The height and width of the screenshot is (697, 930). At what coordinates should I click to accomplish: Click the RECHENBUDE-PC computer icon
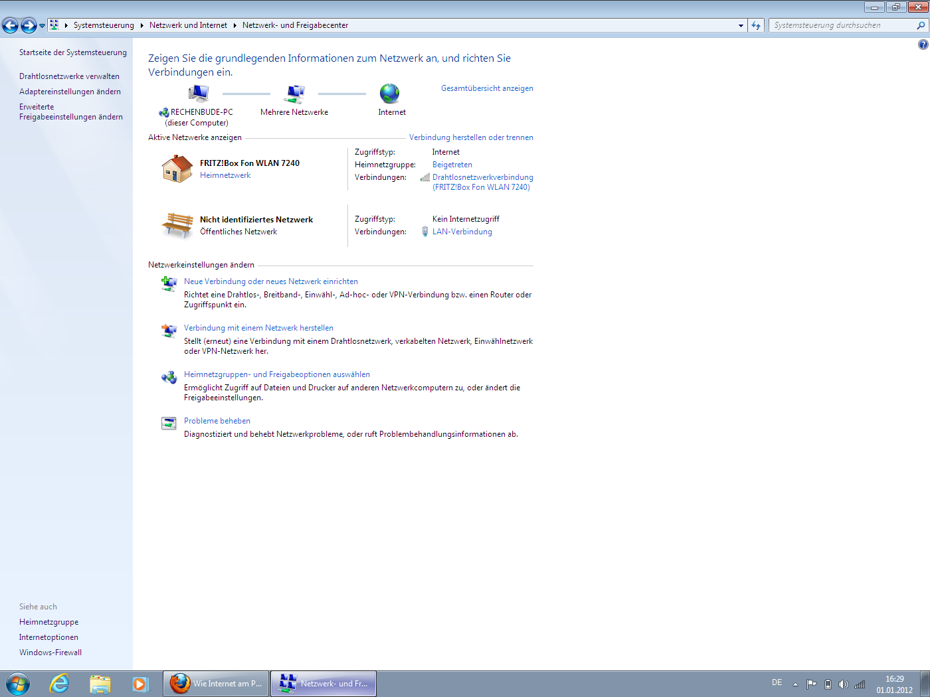198,94
